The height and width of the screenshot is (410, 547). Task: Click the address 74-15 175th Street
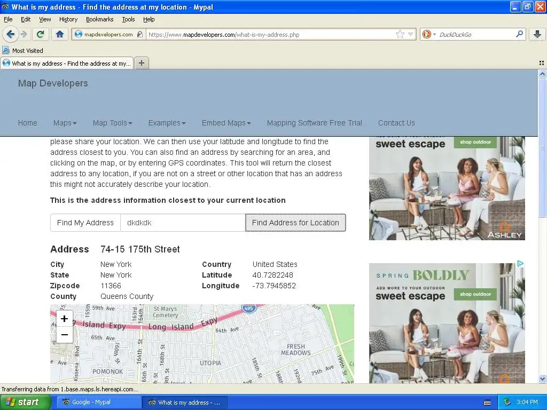(140, 249)
